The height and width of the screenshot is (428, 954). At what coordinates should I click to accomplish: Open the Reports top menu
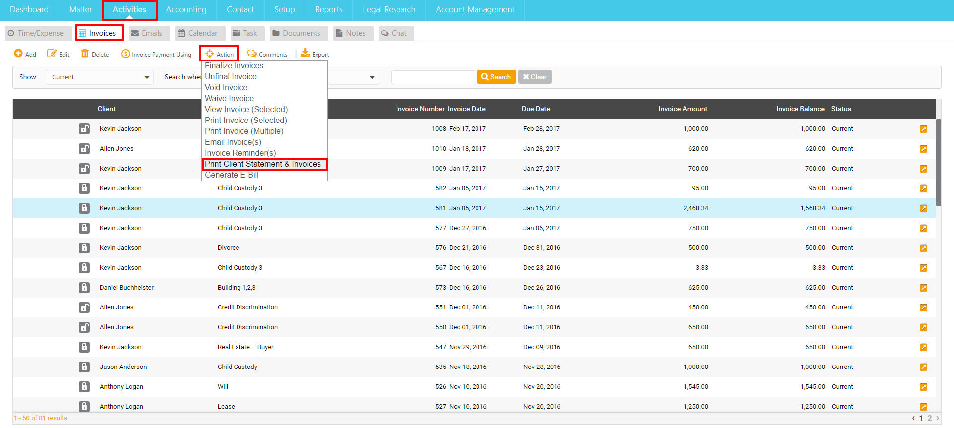pos(329,10)
